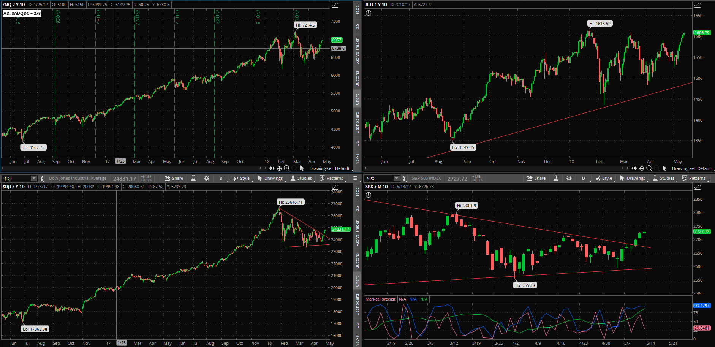Open Drawing set: Default menu on NQ chart
This screenshot has width=715, height=347.
coord(330,168)
